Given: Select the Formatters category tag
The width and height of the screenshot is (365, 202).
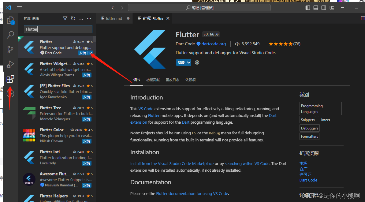Looking at the screenshot, I should point(309,137).
